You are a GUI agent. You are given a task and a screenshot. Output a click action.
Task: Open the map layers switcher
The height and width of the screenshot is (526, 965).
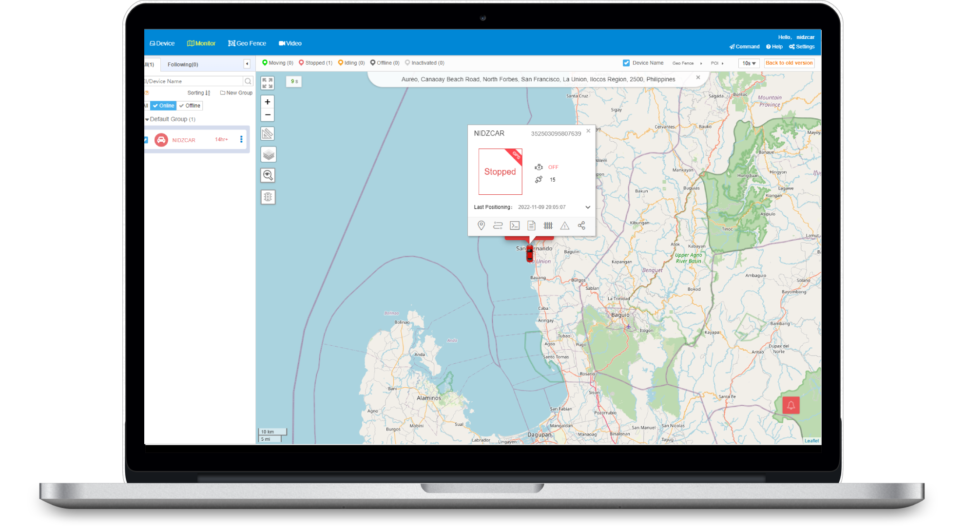268,155
